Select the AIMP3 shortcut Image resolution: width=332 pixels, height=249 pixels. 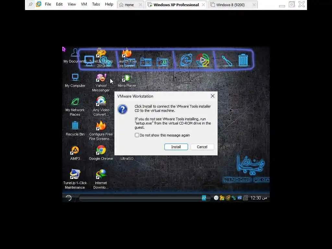click(75, 153)
